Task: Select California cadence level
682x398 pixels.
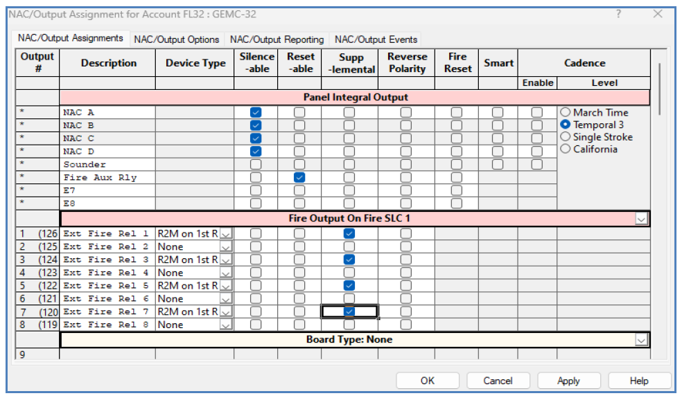Action: point(565,149)
